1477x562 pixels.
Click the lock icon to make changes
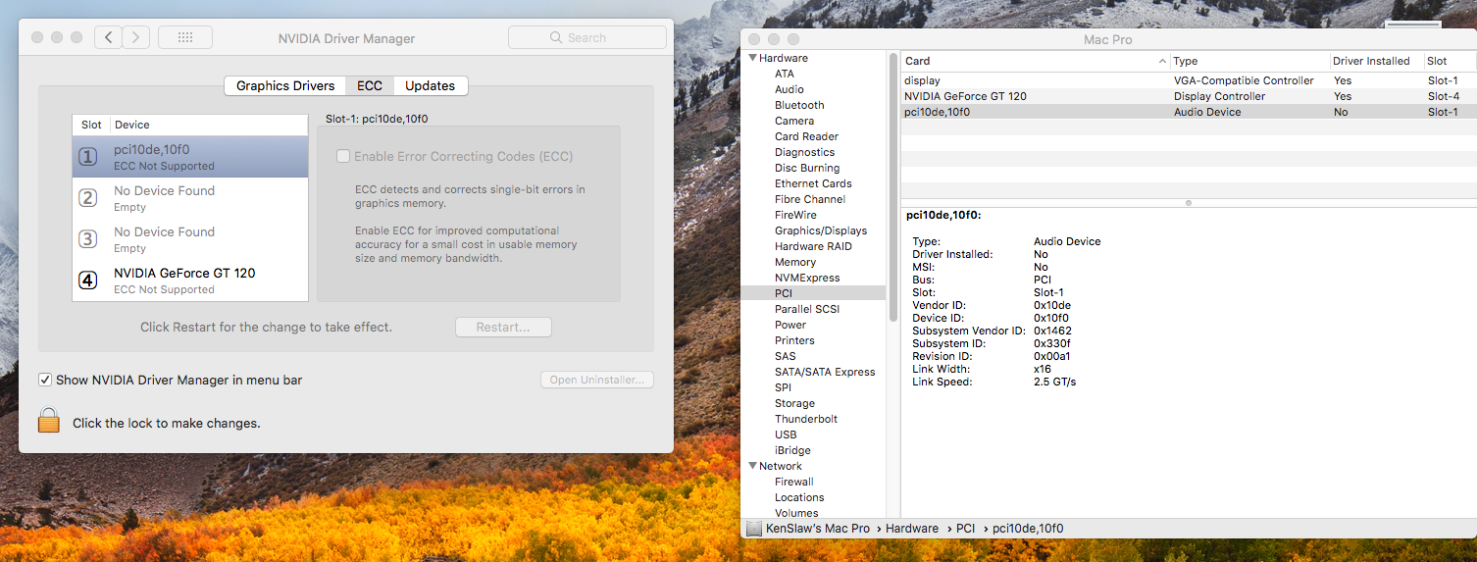[49, 421]
